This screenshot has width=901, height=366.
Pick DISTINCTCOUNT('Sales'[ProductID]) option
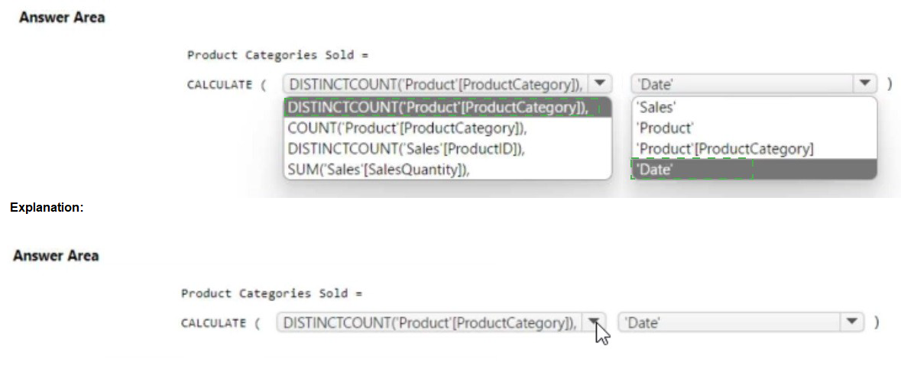tap(406, 149)
